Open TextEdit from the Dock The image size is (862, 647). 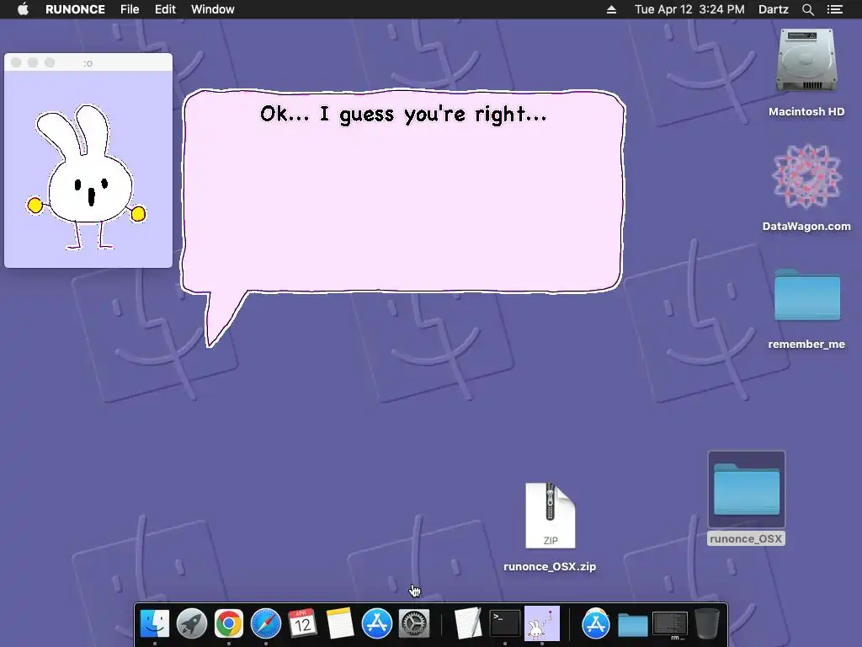coord(468,624)
